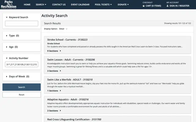Click the cart icon beside Cart (0 Items)
Viewport: 196px width, 122px height.
tap(144, 6)
